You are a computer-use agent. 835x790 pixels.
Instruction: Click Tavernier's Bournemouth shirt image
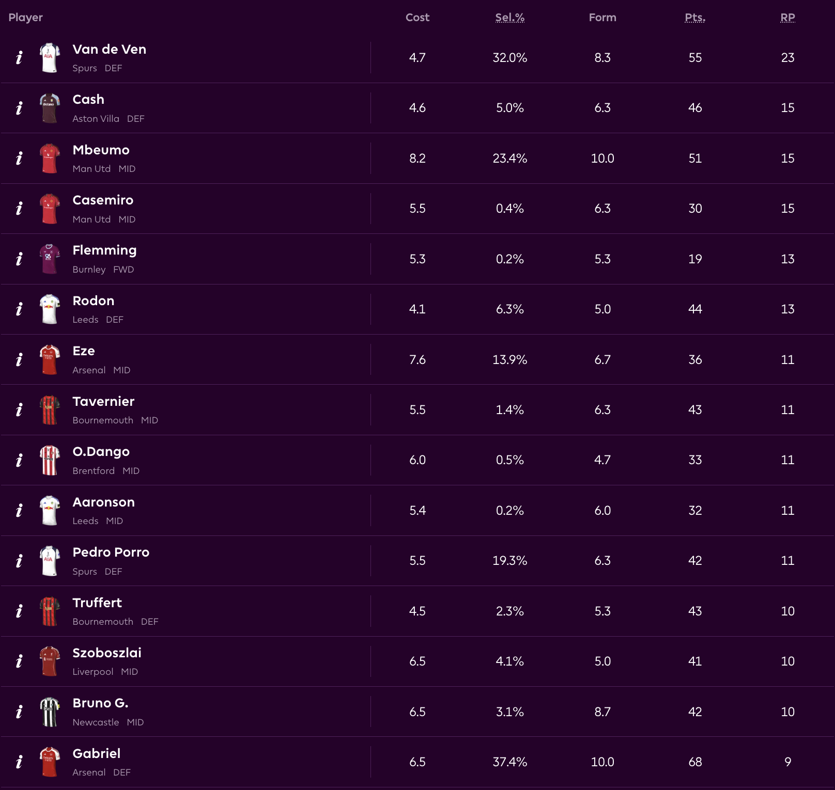pos(50,410)
